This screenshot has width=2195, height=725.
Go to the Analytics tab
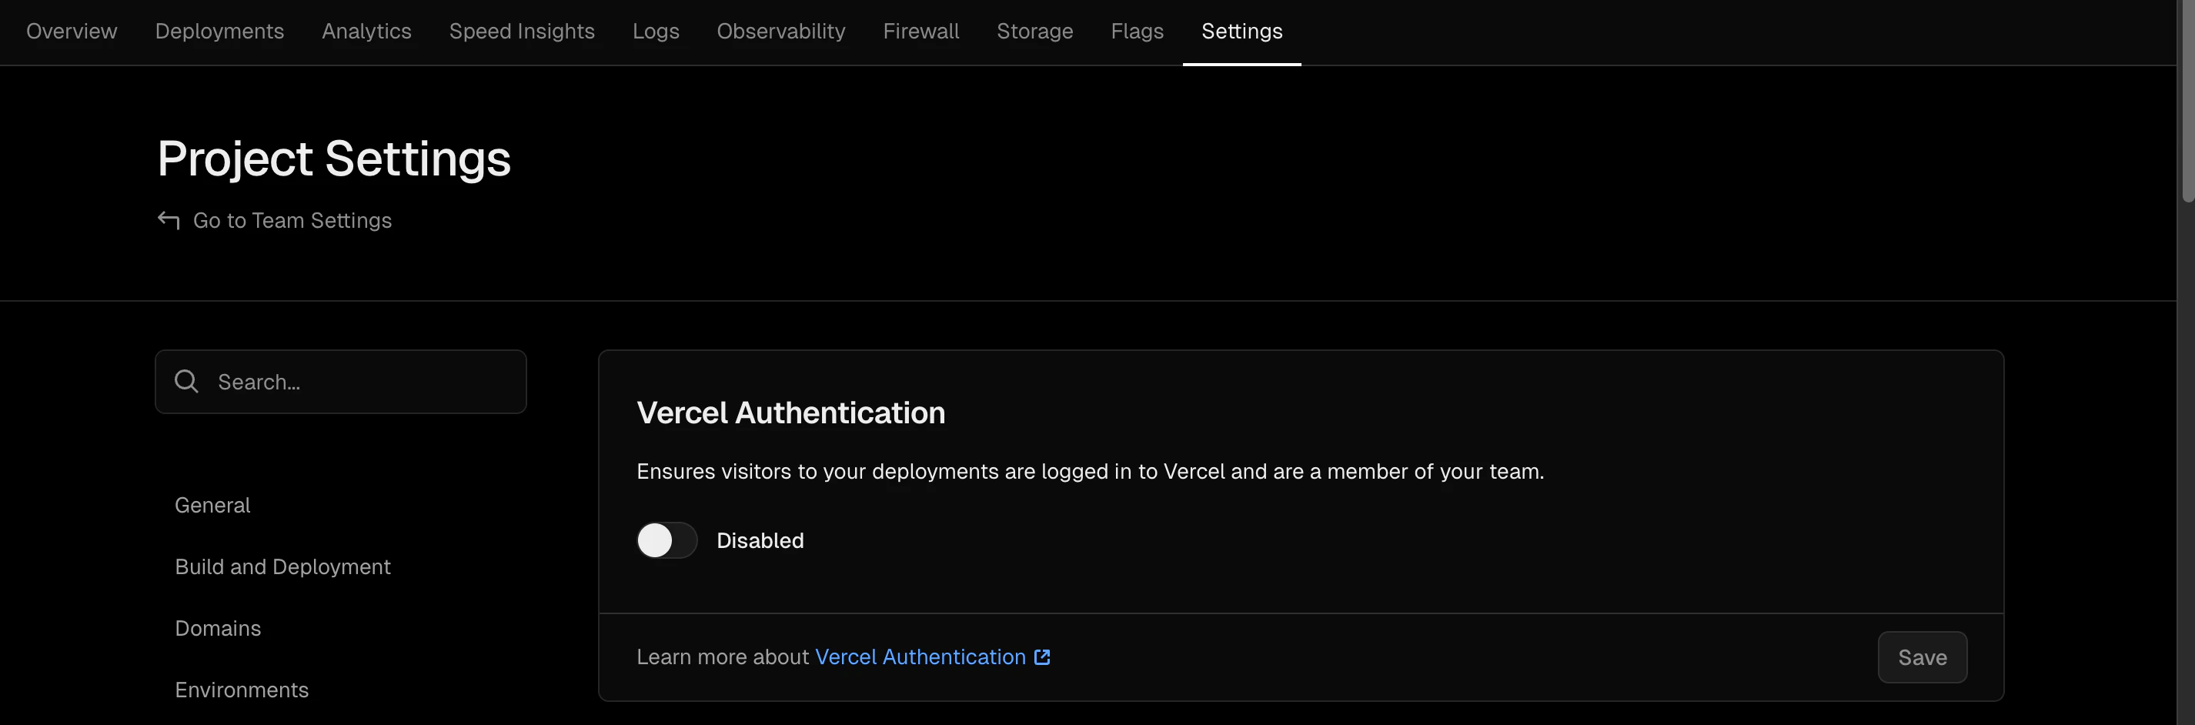(x=366, y=32)
